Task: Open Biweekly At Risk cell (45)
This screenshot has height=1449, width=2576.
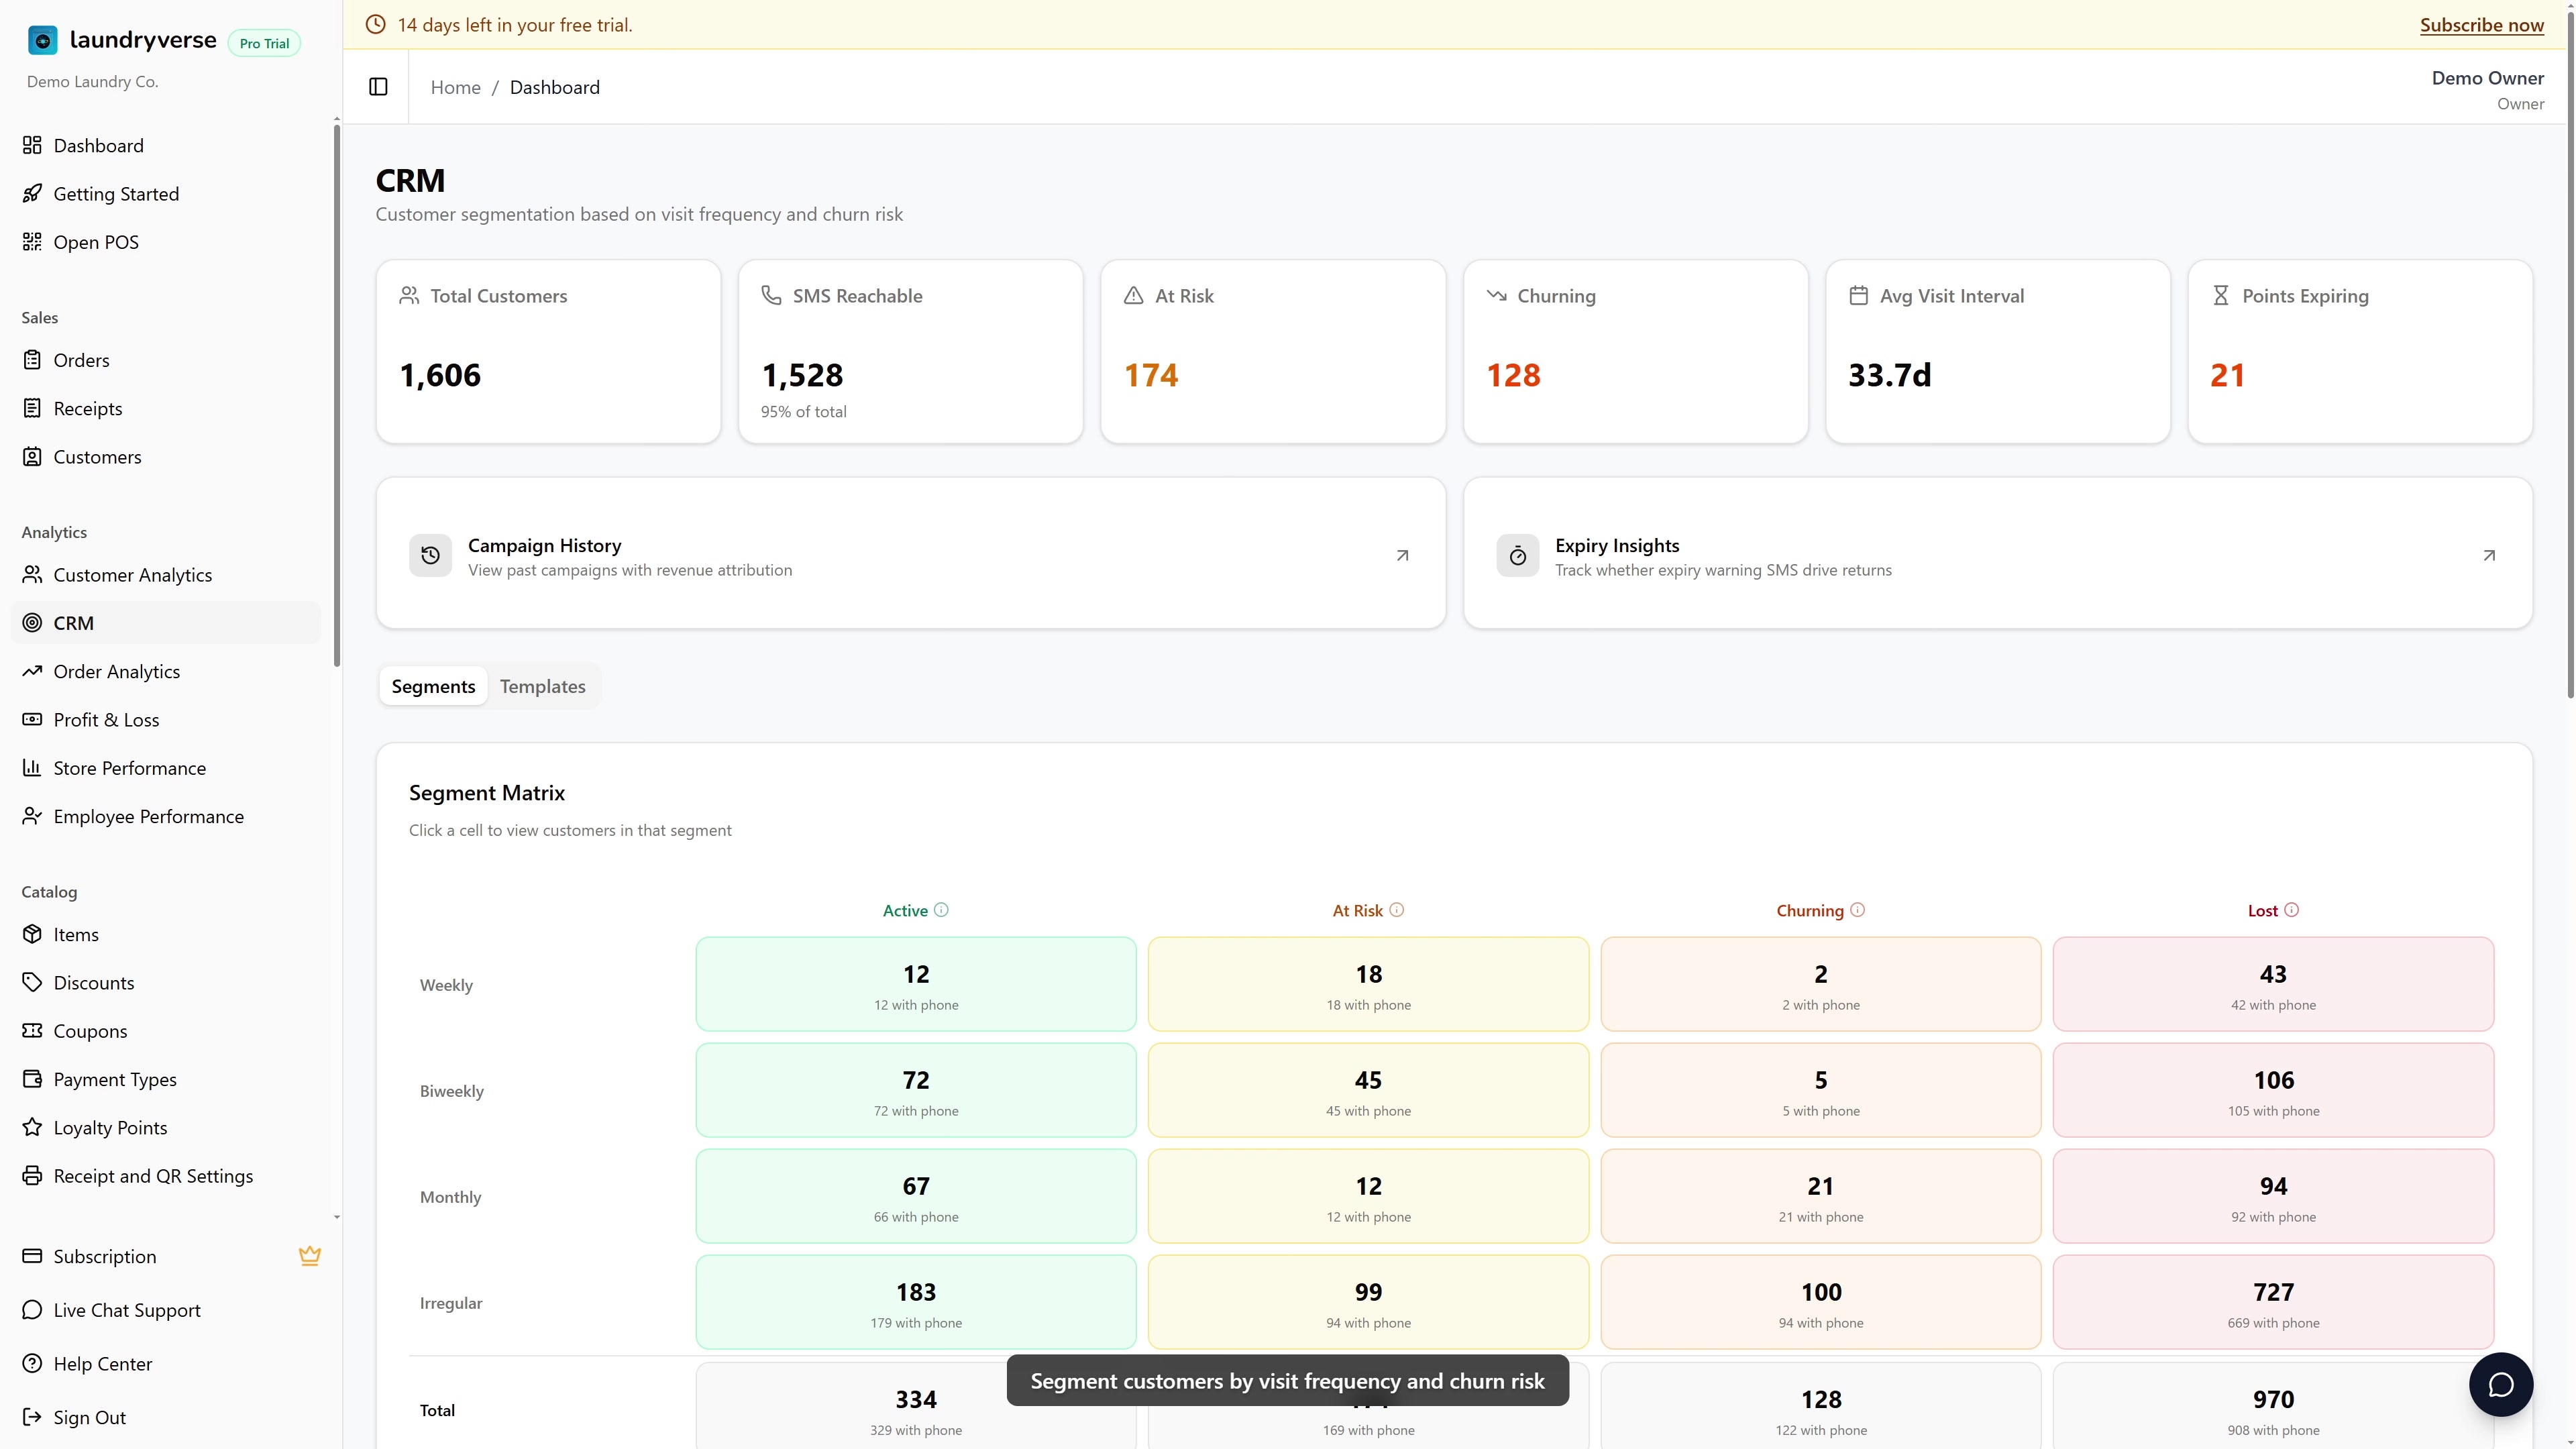Action: pyautogui.click(x=1368, y=1090)
